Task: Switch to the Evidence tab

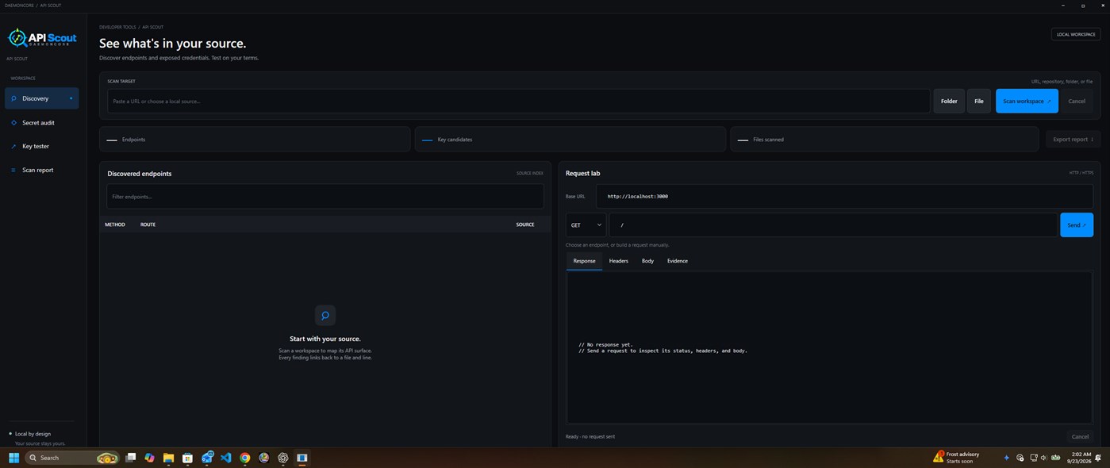Action: click(678, 261)
